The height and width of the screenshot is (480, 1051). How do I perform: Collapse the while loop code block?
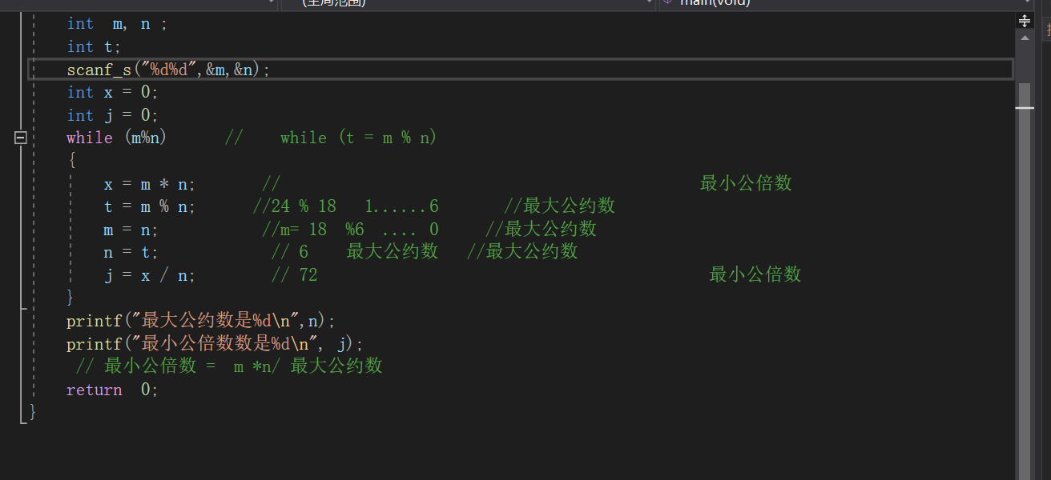(x=21, y=138)
